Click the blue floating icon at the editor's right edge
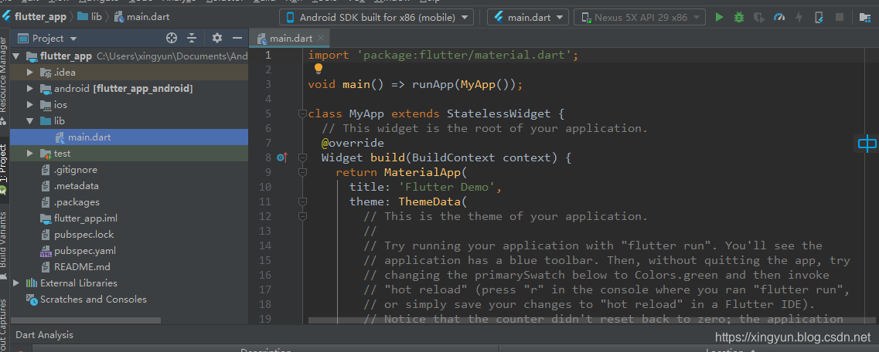 (x=867, y=144)
